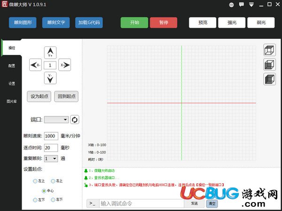Open the 重复雕刻 repeat count dropdown
This screenshot has height=211, width=282.
click(51, 158)
